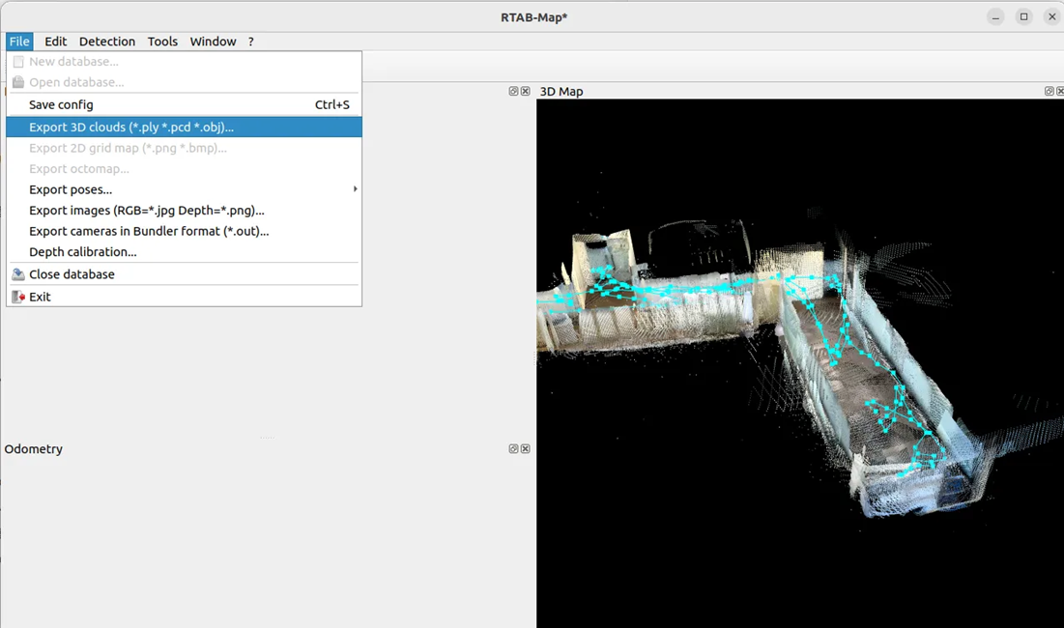Open the File menu

(19, 42)
